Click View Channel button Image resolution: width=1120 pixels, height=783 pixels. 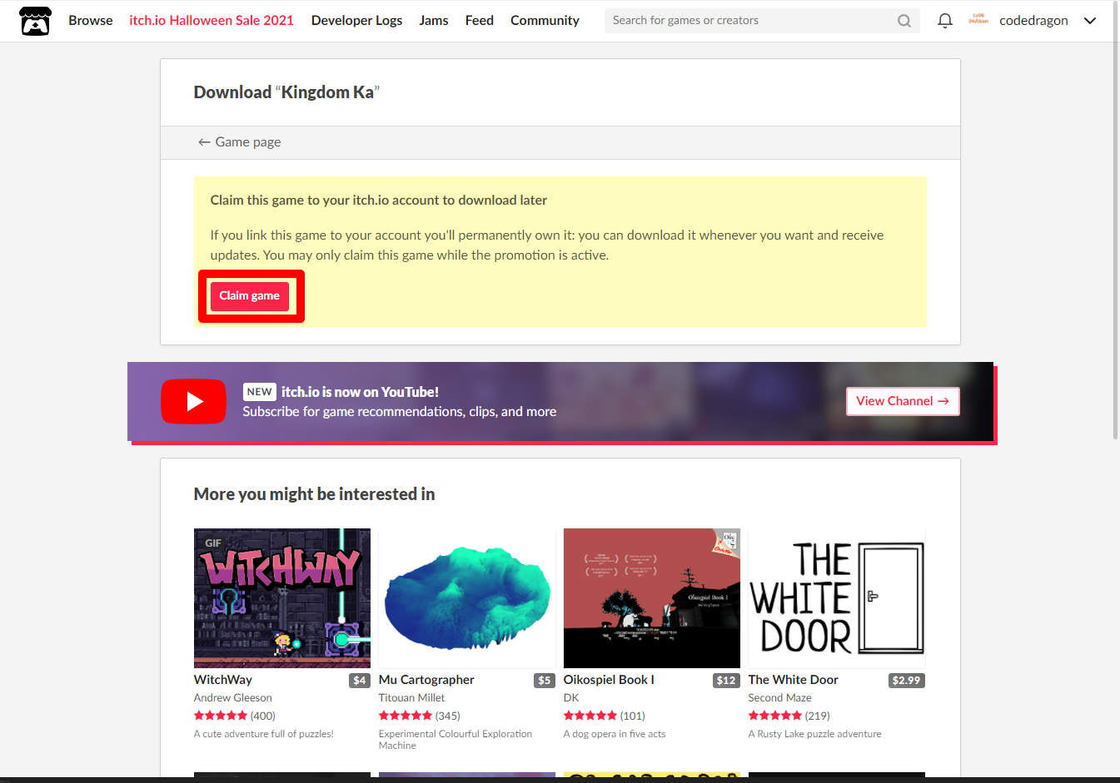[x=903, y=401]
